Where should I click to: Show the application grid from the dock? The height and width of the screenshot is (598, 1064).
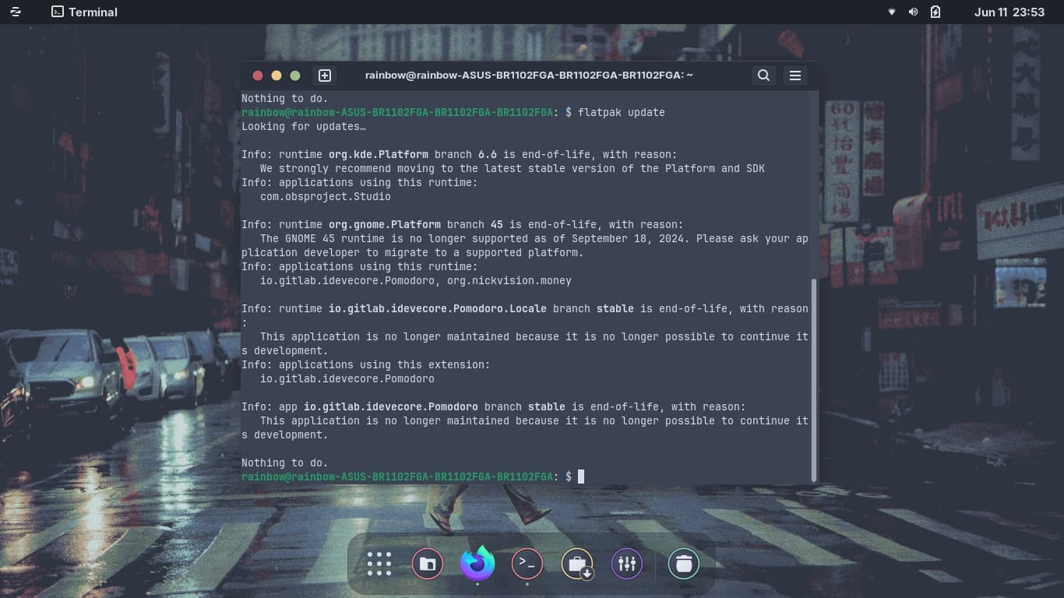(x=379, y=564)
